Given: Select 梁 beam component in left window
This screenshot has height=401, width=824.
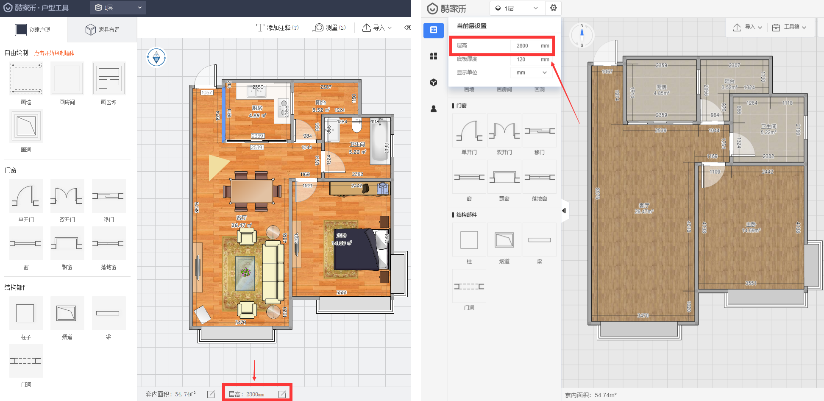Looking at the screenshot, I should click(x=109, y=313).
